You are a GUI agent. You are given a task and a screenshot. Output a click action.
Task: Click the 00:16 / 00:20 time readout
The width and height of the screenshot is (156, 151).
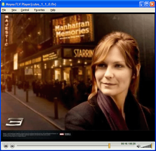[128, 144]
